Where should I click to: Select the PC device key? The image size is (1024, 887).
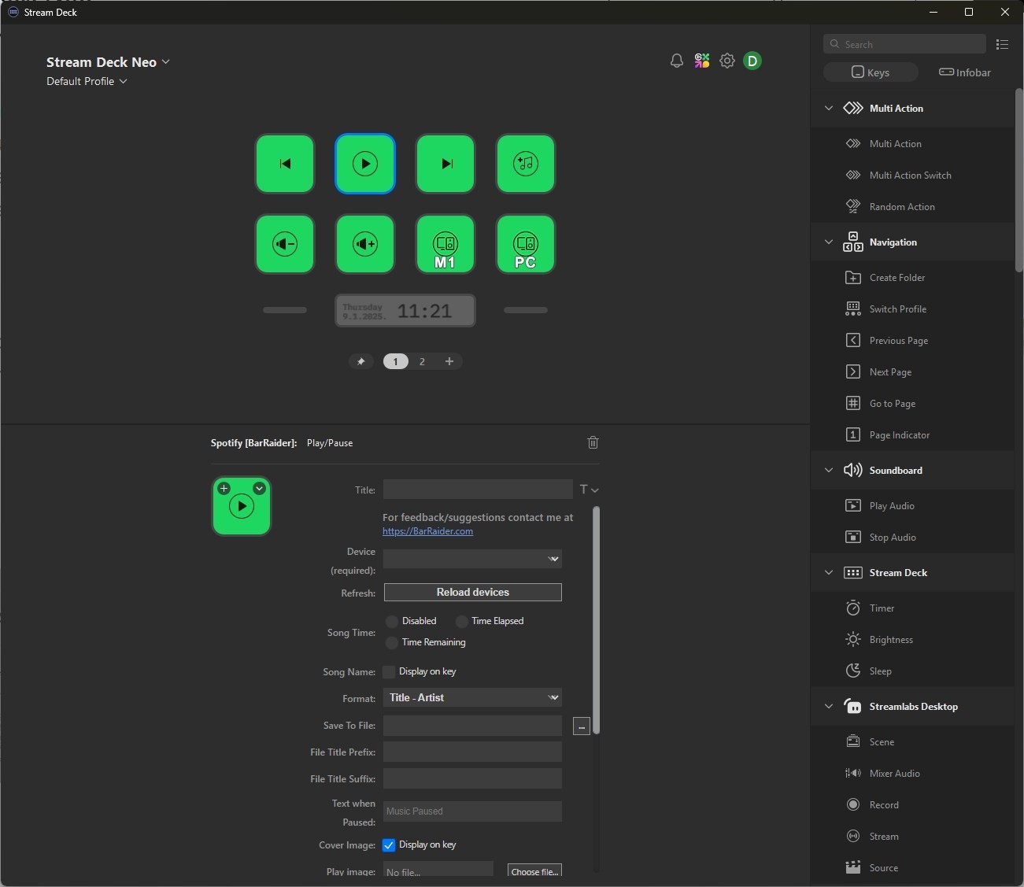click(526, 244)
